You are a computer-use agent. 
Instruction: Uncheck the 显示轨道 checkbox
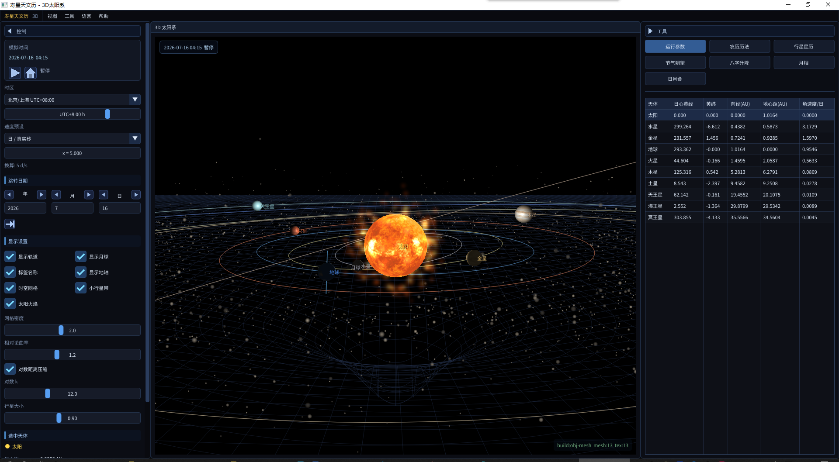point(10,256)
